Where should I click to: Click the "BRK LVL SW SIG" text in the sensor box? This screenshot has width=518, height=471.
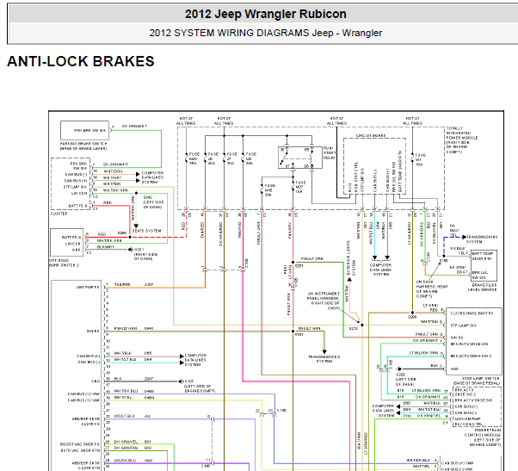click(x=480, y=275)
